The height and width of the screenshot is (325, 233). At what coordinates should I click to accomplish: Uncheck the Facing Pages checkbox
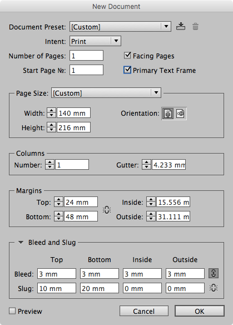[127, 56]
